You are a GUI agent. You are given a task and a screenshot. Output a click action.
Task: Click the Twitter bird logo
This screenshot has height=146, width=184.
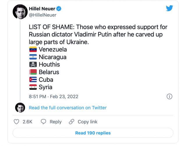click(169, 8)
